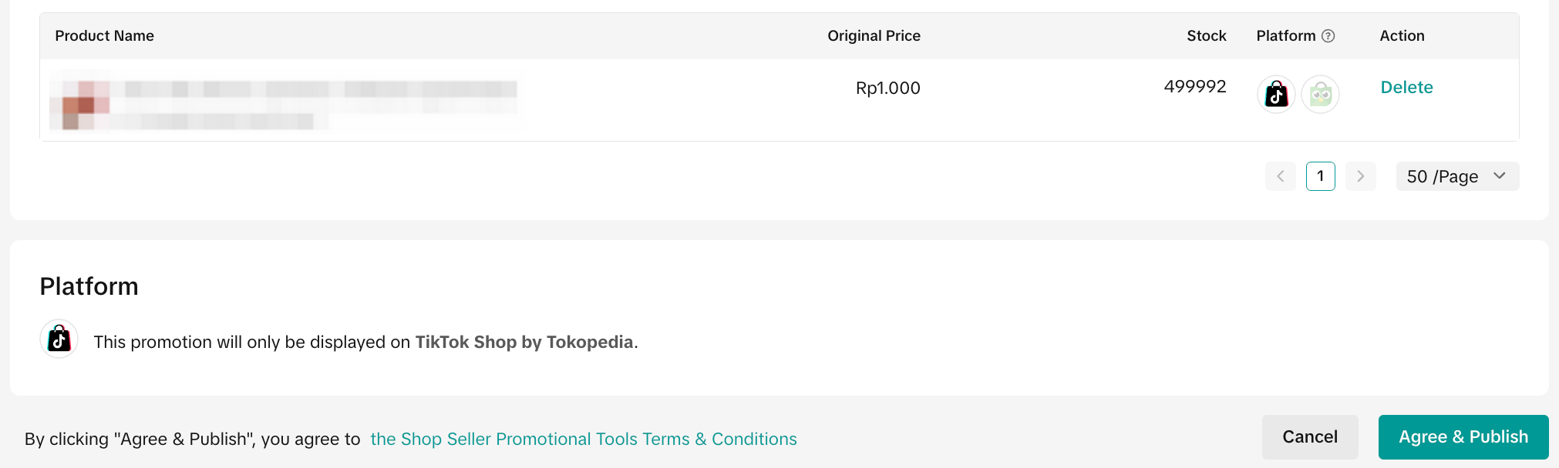Click the Product Name column header
Viewport: 1559px width, 468px height.
(x=105, y=36)
